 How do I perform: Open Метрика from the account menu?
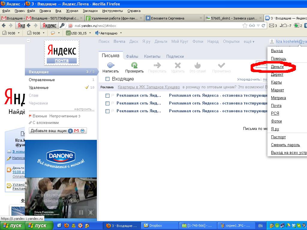[x=278, y=98]
